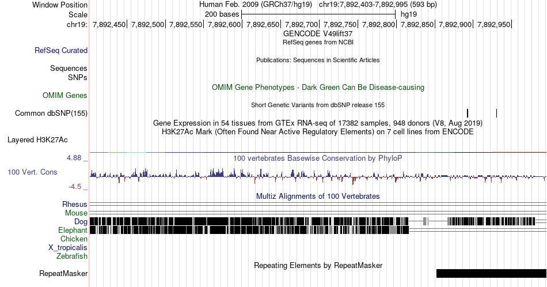
Task: Click the PhyloP Basewise Conservation title
Action: pyautogui.click(x=318, y=158)
